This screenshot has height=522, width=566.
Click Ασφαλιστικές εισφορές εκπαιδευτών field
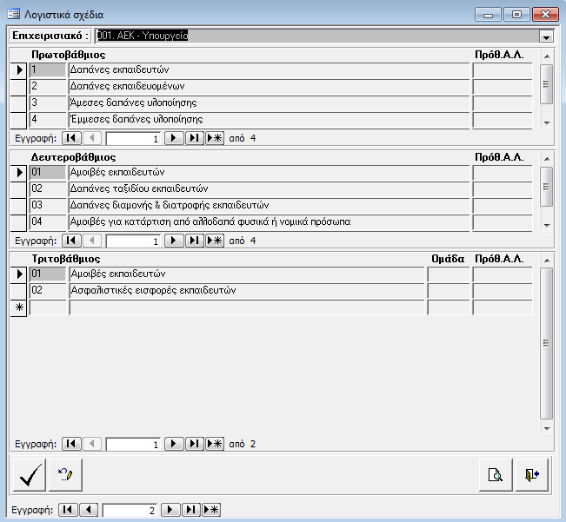tap(246, 291)
